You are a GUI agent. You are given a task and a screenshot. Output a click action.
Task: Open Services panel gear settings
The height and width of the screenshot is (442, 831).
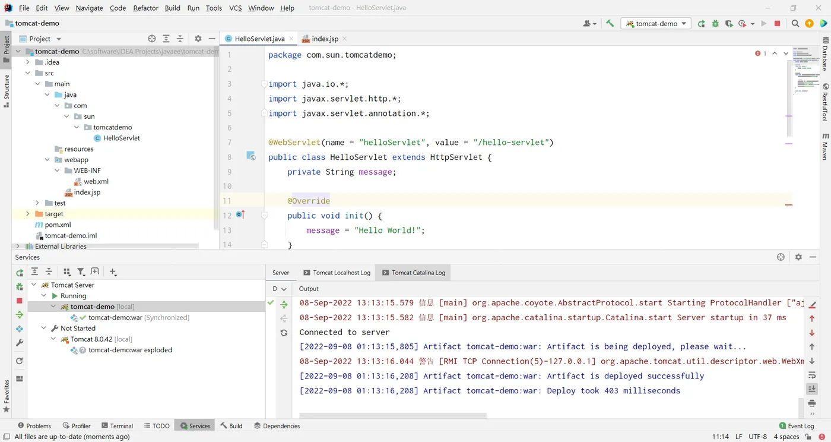(798, 257)
